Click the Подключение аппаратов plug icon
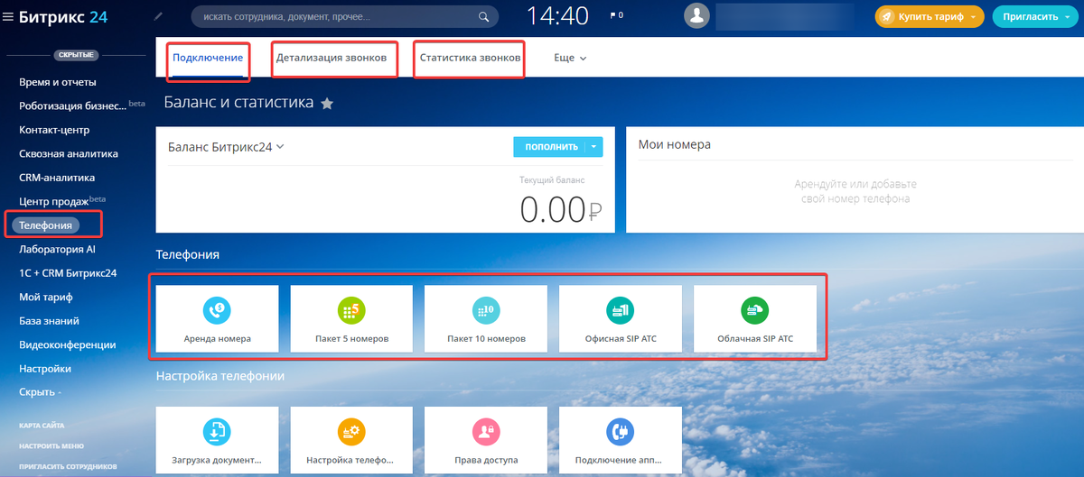This screenshot has height=477, width=1084. (x=620, y=431)
